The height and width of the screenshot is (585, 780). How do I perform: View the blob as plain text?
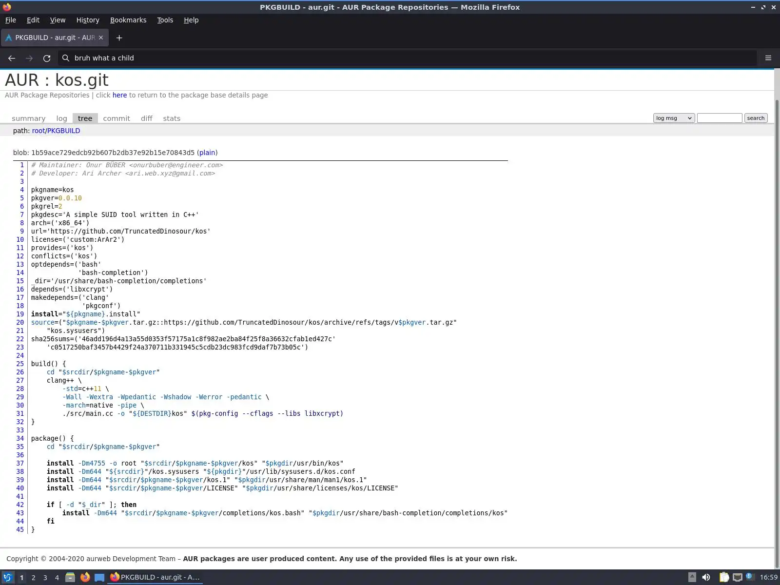[x=207, y=153]
